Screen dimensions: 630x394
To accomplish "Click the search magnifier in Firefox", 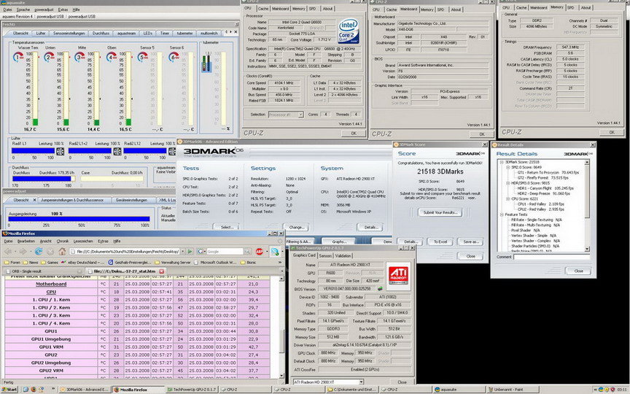I will coord(249,251).
